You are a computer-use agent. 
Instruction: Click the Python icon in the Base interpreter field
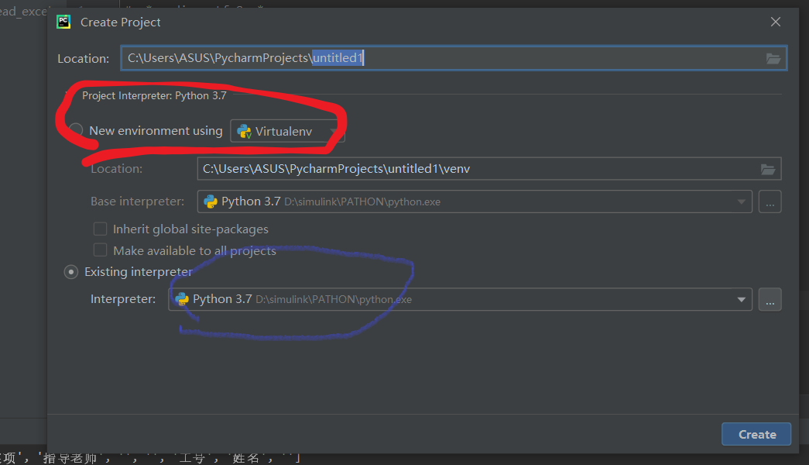pos(211,201)
